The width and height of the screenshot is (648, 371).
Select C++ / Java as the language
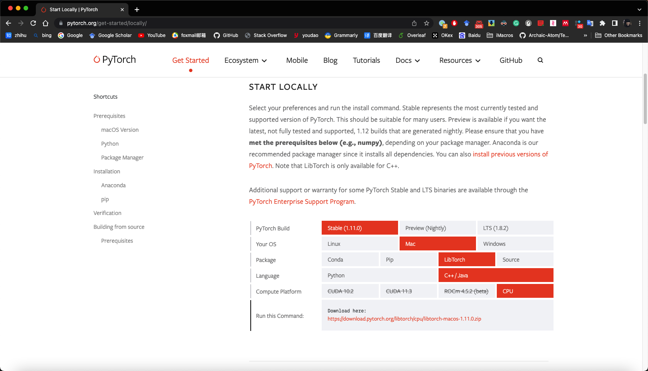496,275
